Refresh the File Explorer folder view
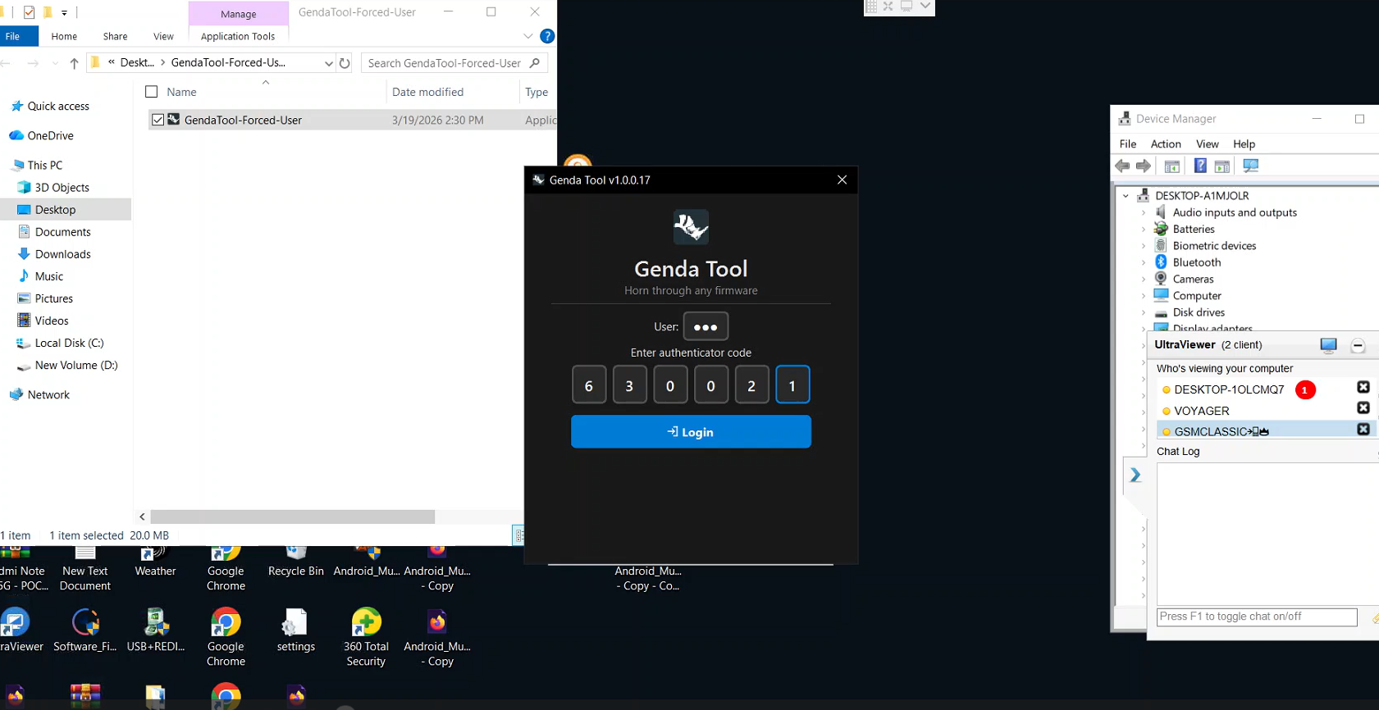 coord(345,63)
